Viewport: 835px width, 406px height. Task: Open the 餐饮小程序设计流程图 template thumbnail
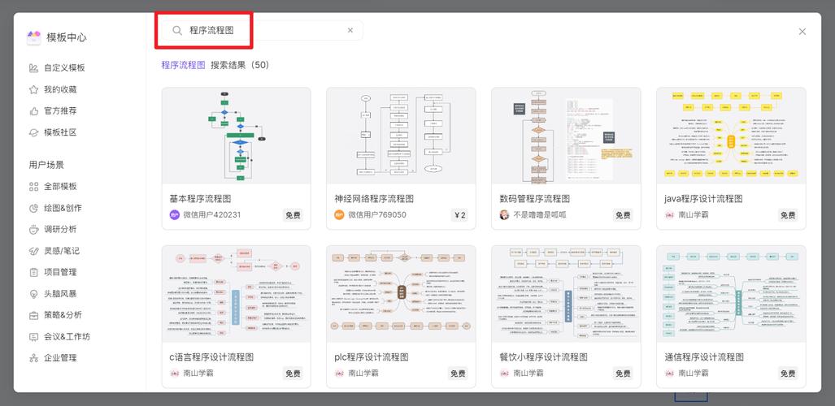566,294
